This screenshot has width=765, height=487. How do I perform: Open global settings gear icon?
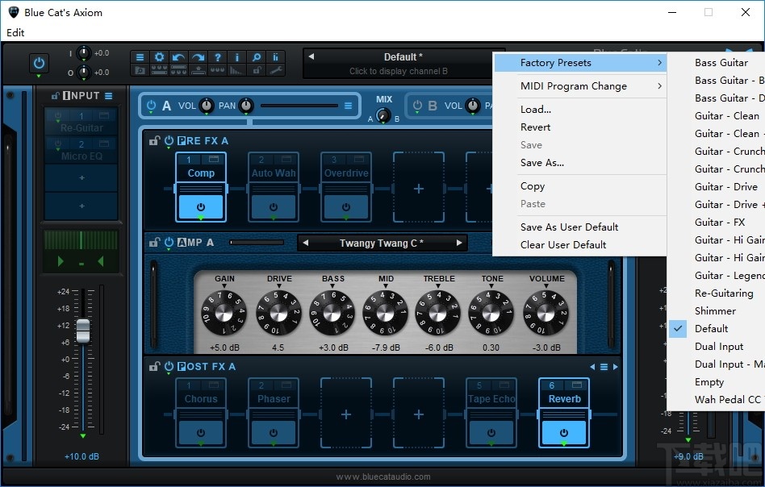(159, 57)
